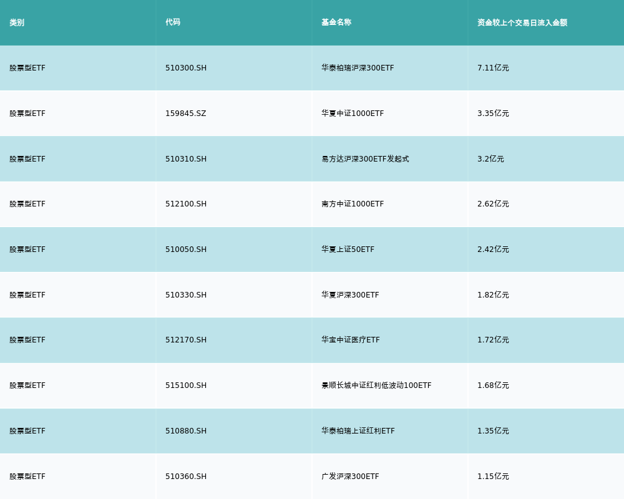Click the 资金较上个交易日流入金额 column header
The height and width of the screenshot is (499, 624).
point(522,22)
